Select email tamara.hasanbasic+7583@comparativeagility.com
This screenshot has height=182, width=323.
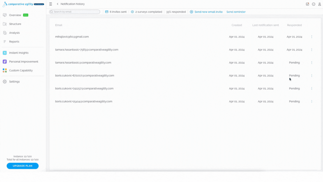87,50
